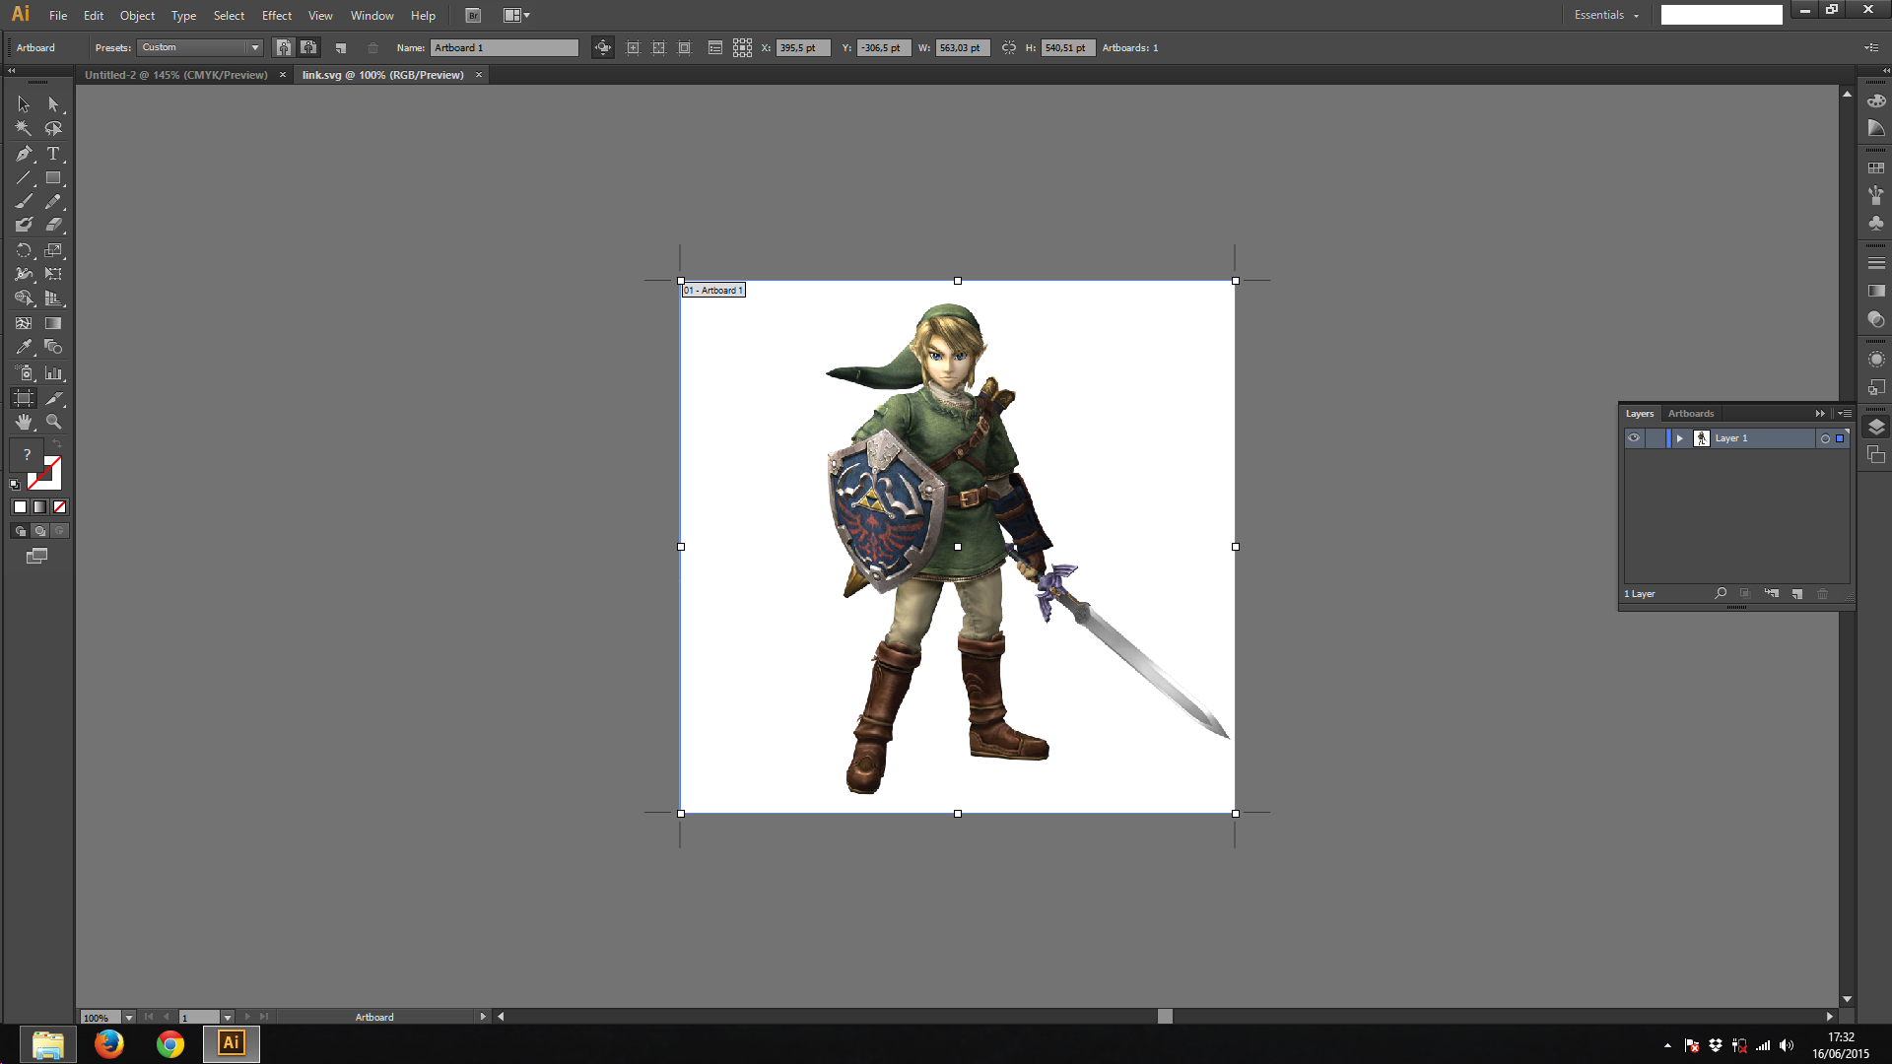Click New Artboard button in control bar

click(x=341, y=47)
